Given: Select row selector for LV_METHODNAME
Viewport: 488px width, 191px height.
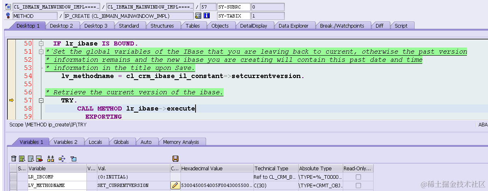Looking at the screenshot, I should 13,185.
